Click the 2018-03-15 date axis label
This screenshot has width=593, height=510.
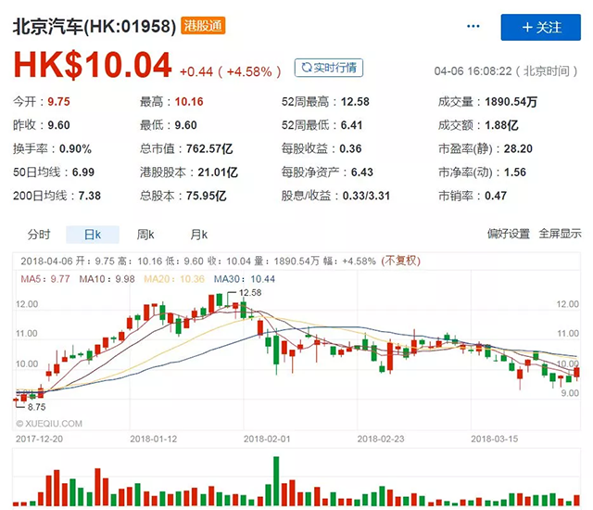pos(494,439)
